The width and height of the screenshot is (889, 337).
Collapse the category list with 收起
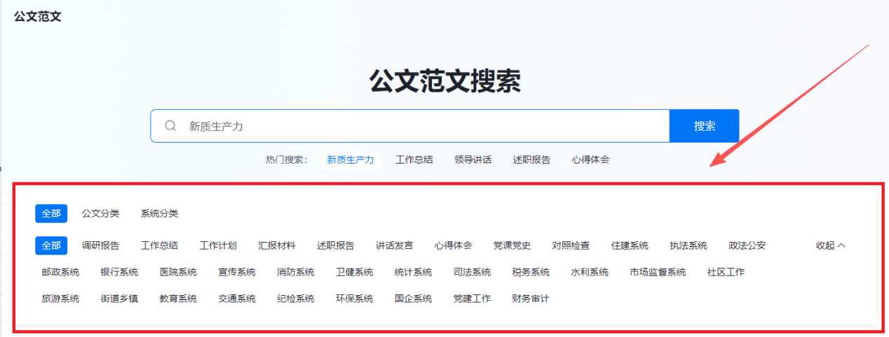click(x=830, y=245)
